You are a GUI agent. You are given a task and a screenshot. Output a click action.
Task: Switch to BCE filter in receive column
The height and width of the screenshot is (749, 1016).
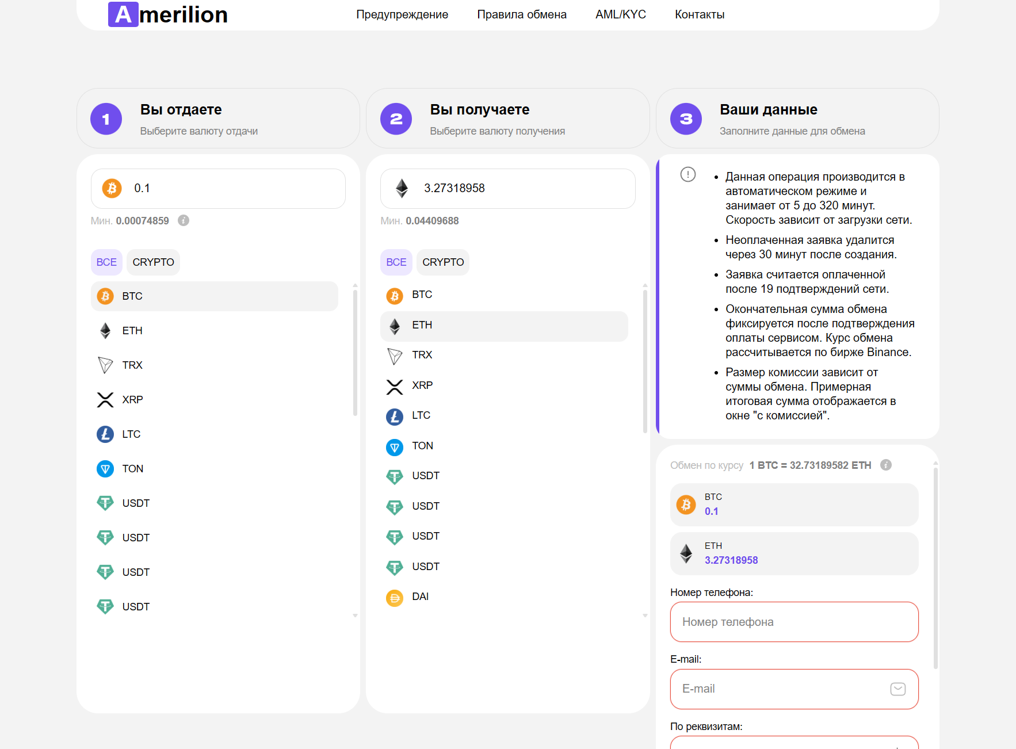coord(396,262)
